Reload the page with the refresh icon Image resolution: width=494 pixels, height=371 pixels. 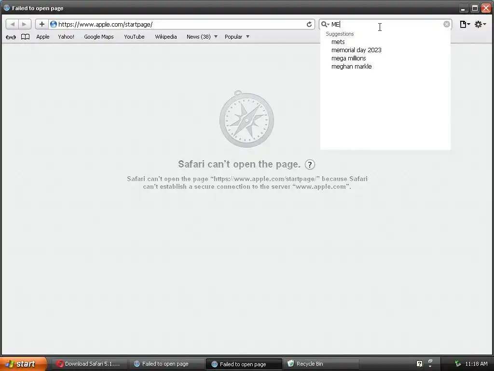click(309, 24)
